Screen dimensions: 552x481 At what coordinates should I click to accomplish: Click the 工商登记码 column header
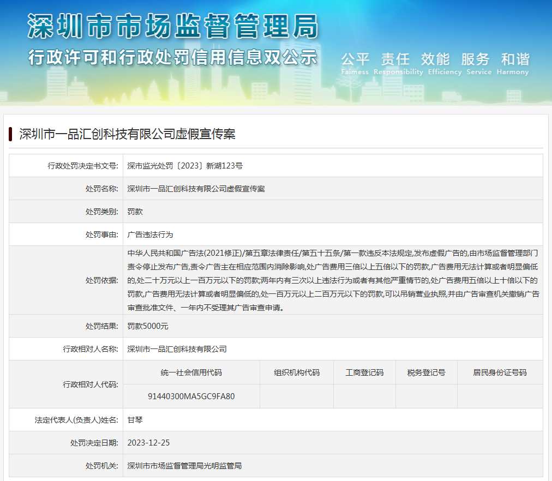click(364, 372)
